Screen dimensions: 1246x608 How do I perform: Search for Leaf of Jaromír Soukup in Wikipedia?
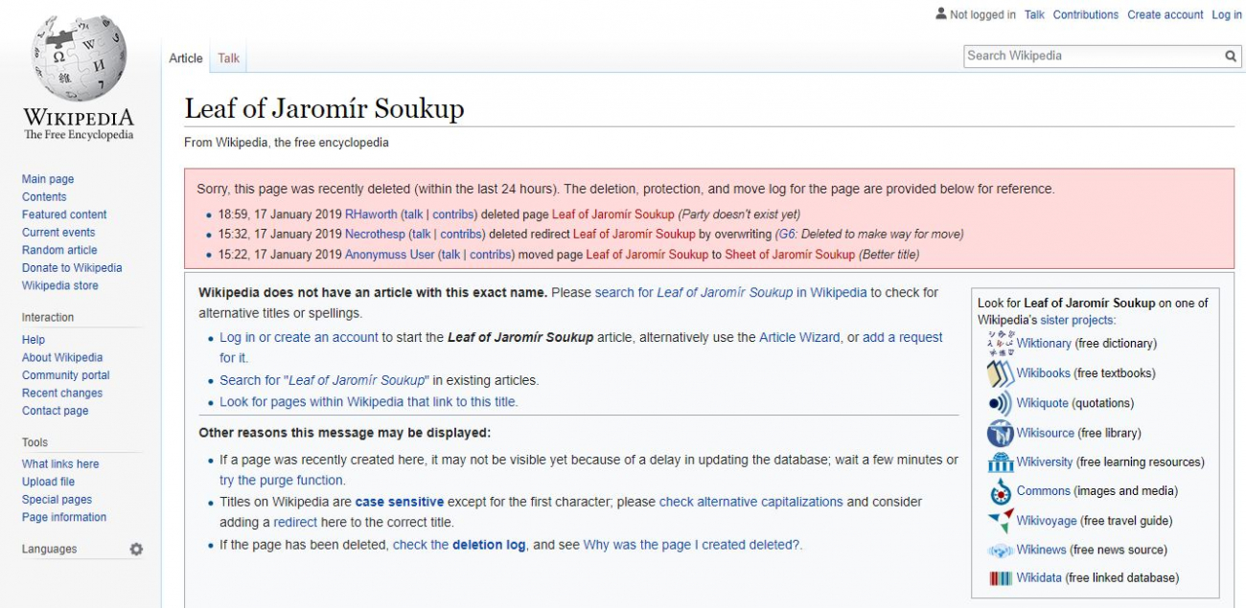[730, 292]
